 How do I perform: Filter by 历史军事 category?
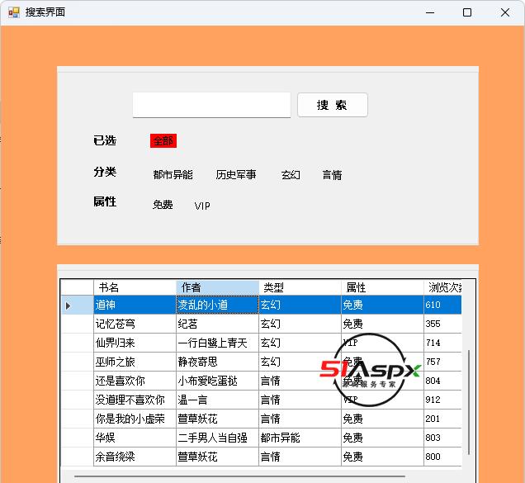pos(236,175)
